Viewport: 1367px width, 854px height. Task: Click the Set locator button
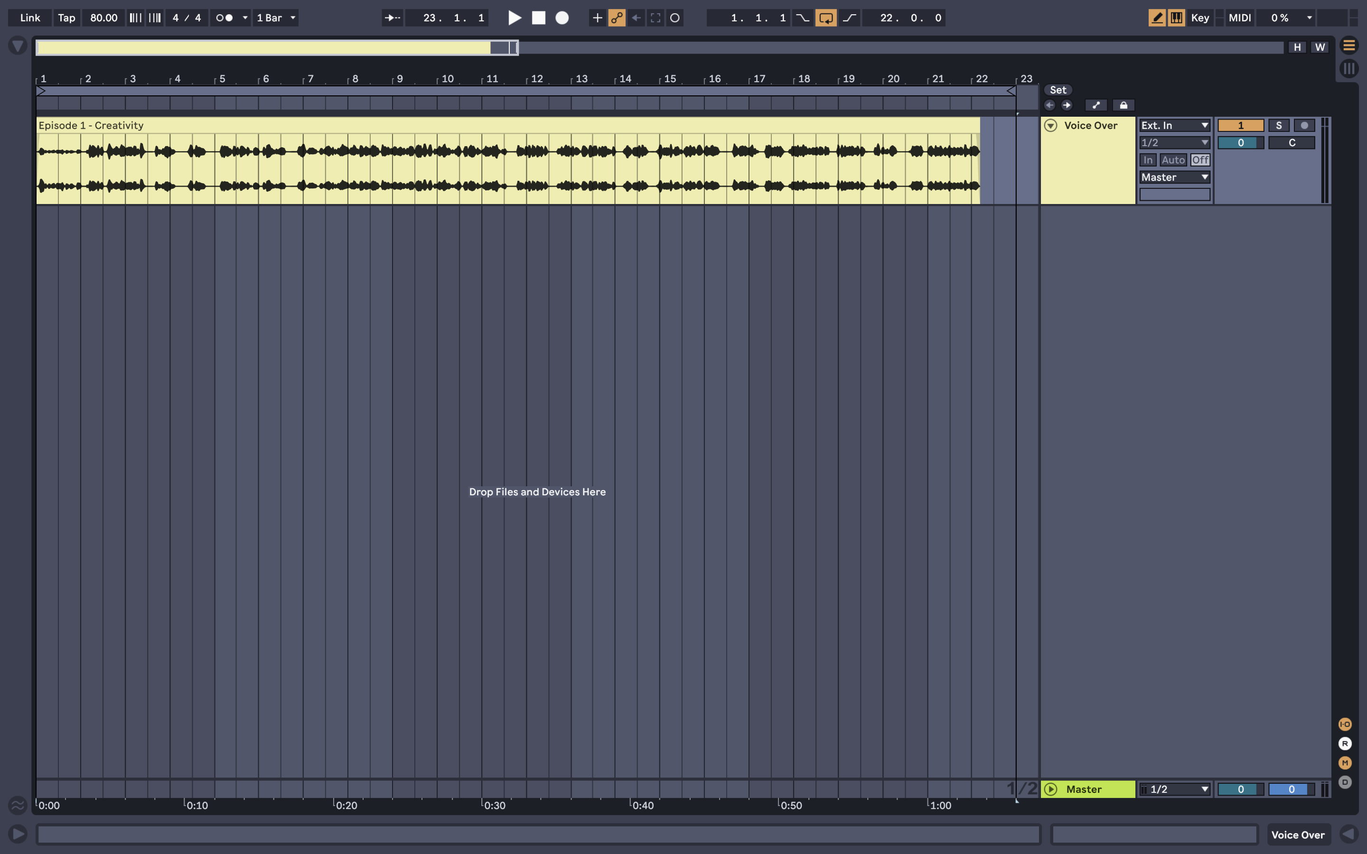point(1057,89)
